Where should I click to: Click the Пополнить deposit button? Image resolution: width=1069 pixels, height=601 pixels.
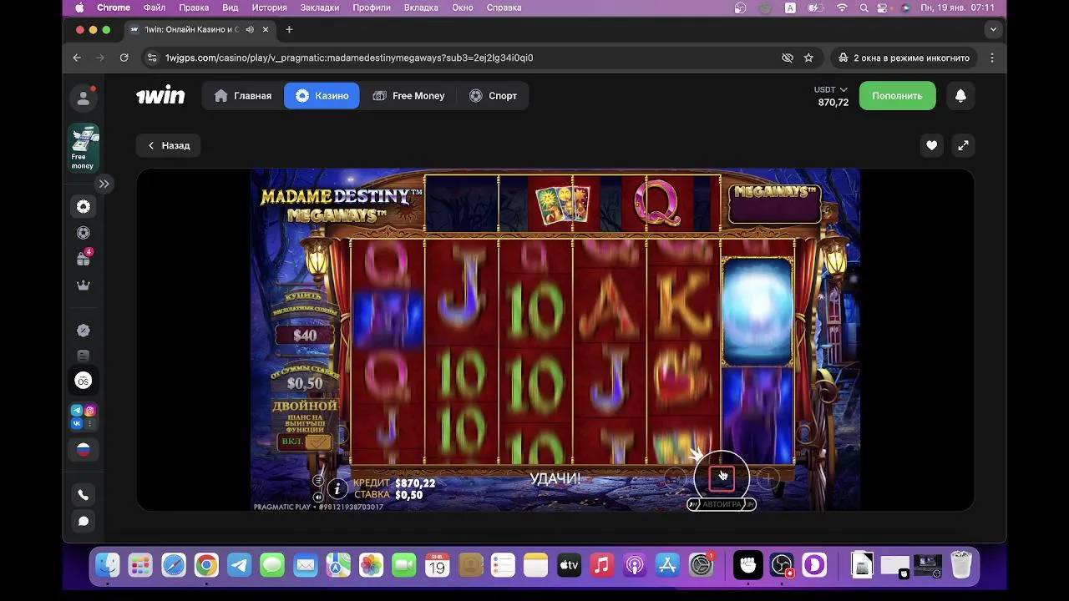[x=897, y=96]
